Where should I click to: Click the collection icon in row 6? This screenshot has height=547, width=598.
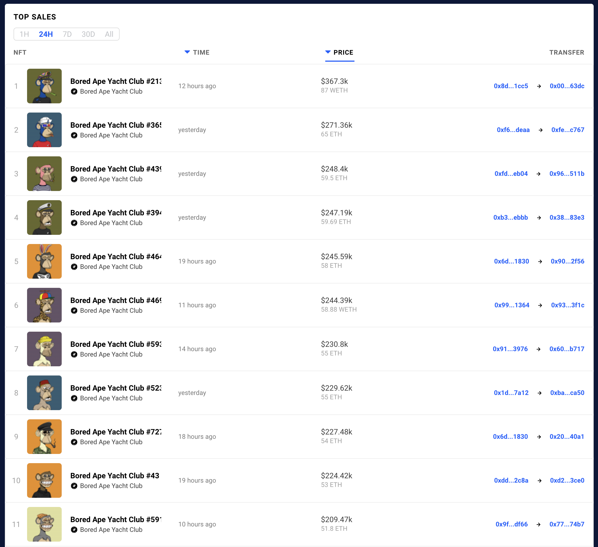coord(74,311)
